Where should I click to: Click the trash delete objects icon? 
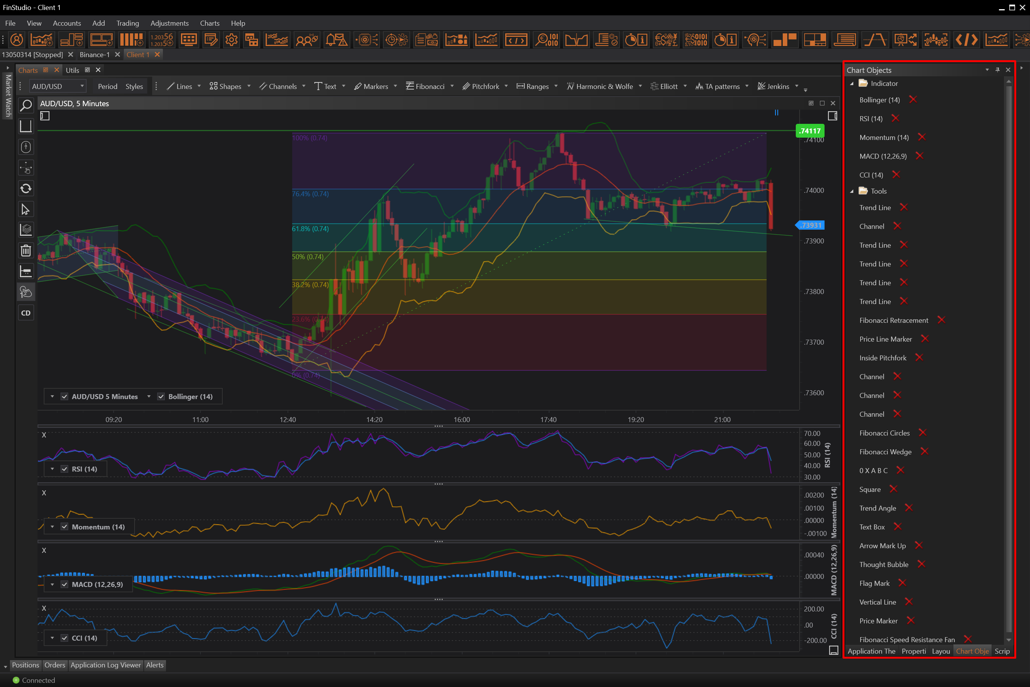[26, 251]
